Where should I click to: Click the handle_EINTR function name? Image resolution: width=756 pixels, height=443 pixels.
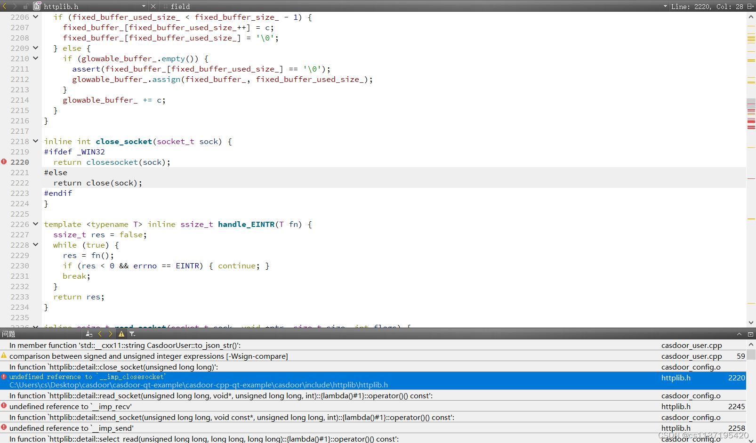pyautogui.click(x=246, y=224)
